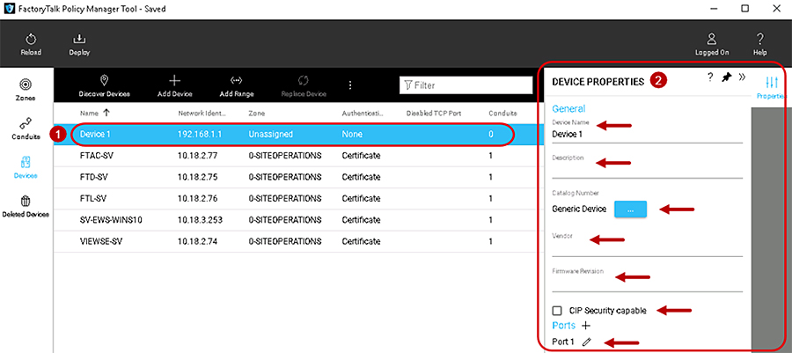Click IP address 192.168.1.1
This screenshot has width=792, height=353.
click(x=200, y=135)
